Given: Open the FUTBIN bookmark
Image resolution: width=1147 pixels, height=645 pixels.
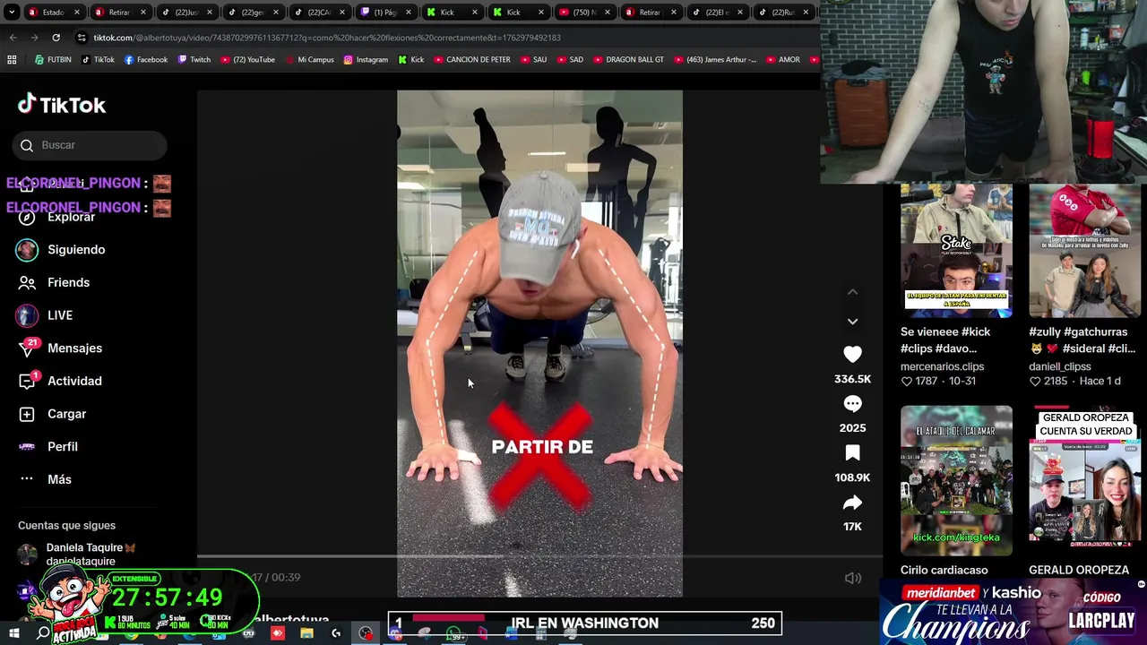Looking at the screenshot, I should pos(53,60).
